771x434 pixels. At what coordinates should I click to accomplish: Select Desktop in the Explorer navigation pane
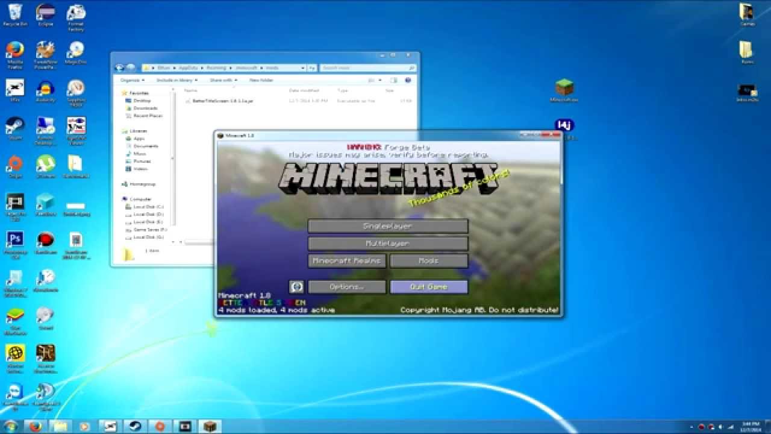[142, 101]
